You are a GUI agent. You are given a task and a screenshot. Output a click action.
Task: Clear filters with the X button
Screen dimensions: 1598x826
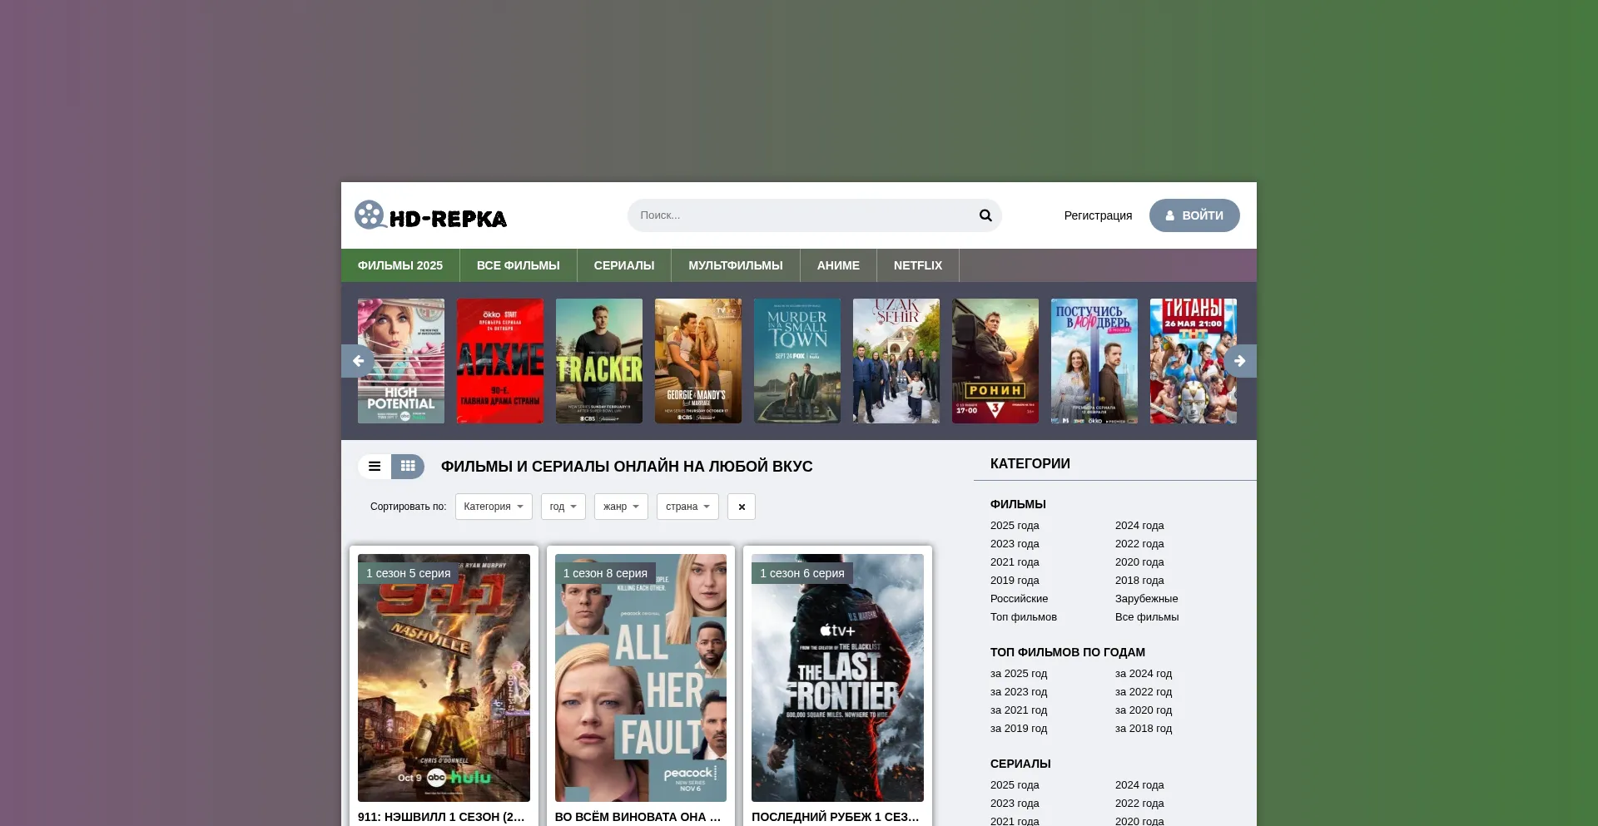(742, 507)
